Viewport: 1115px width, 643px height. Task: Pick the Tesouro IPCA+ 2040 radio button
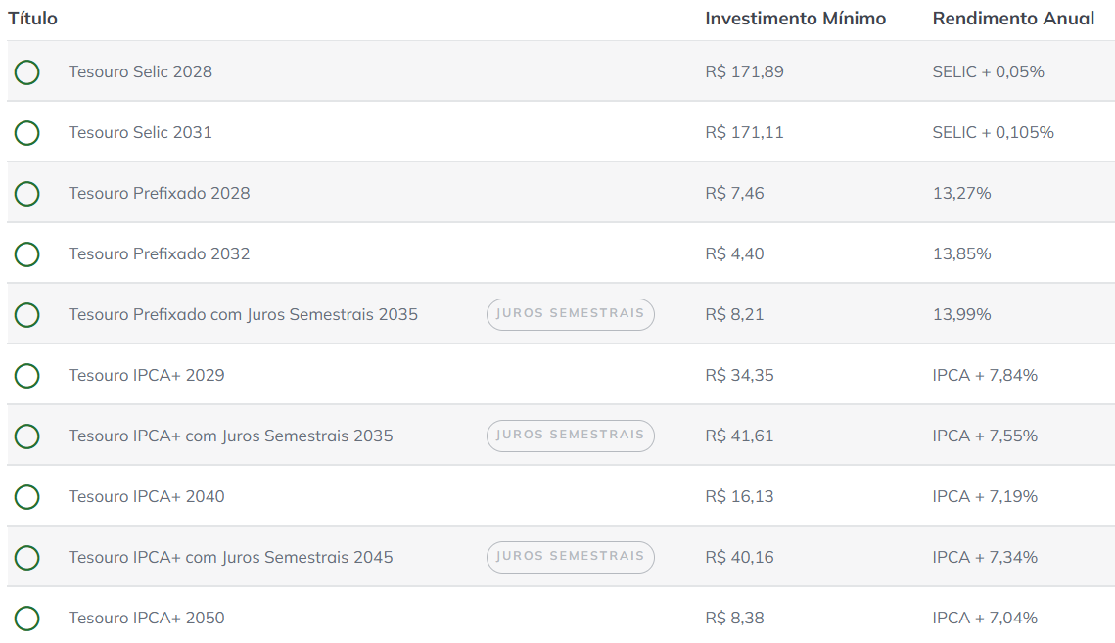(27, 497)
